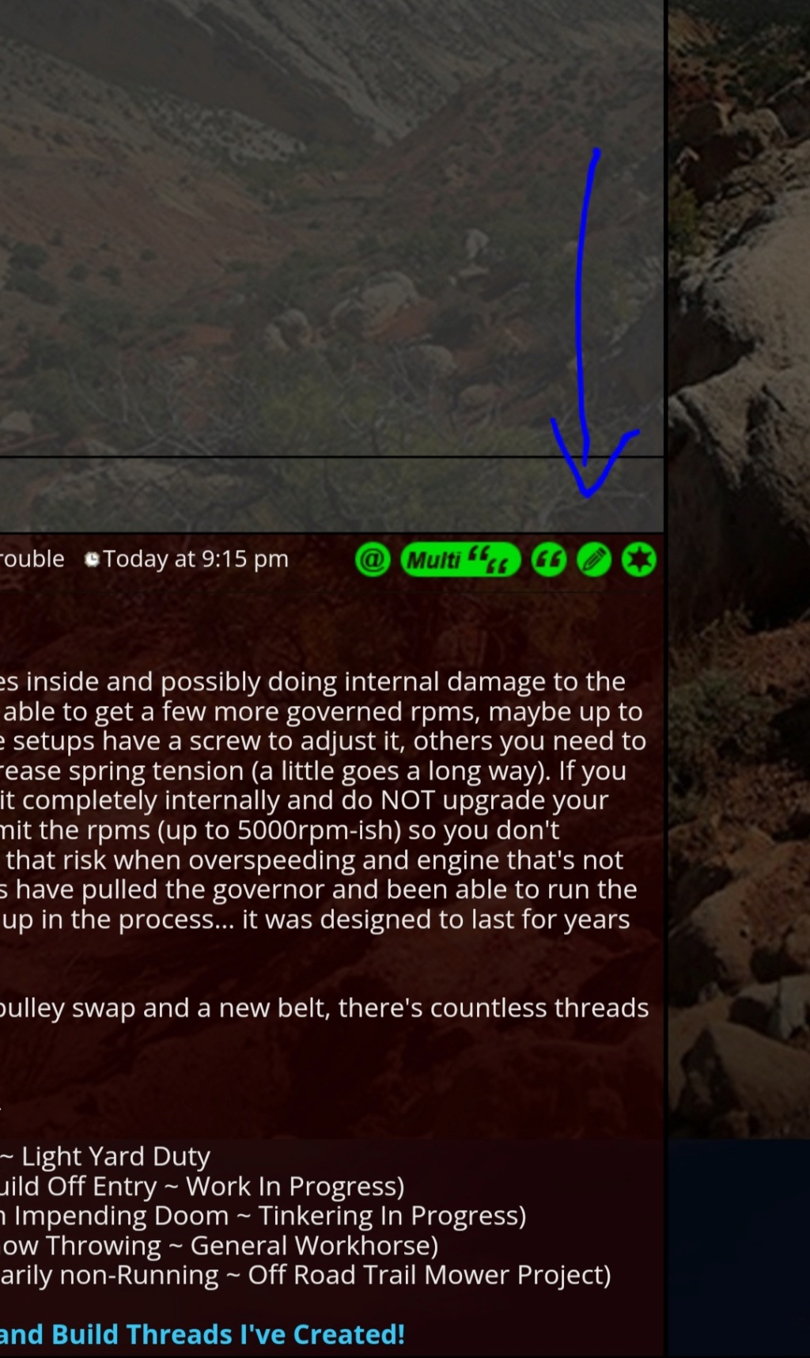
Task: Edit the post via the pencil icon
Action: point(594,560)
